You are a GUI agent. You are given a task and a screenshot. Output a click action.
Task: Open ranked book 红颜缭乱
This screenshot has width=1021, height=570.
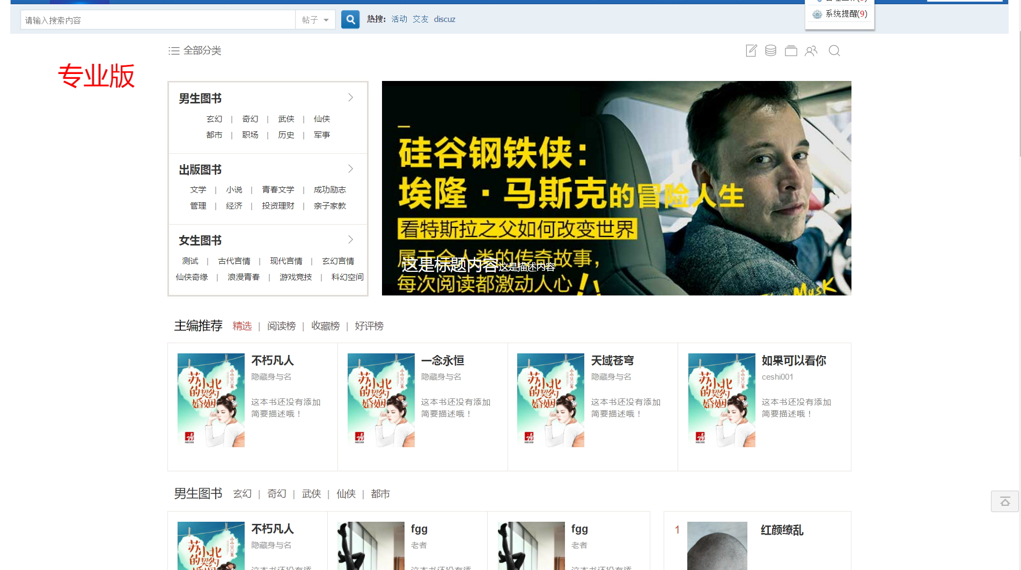(782, 530)
